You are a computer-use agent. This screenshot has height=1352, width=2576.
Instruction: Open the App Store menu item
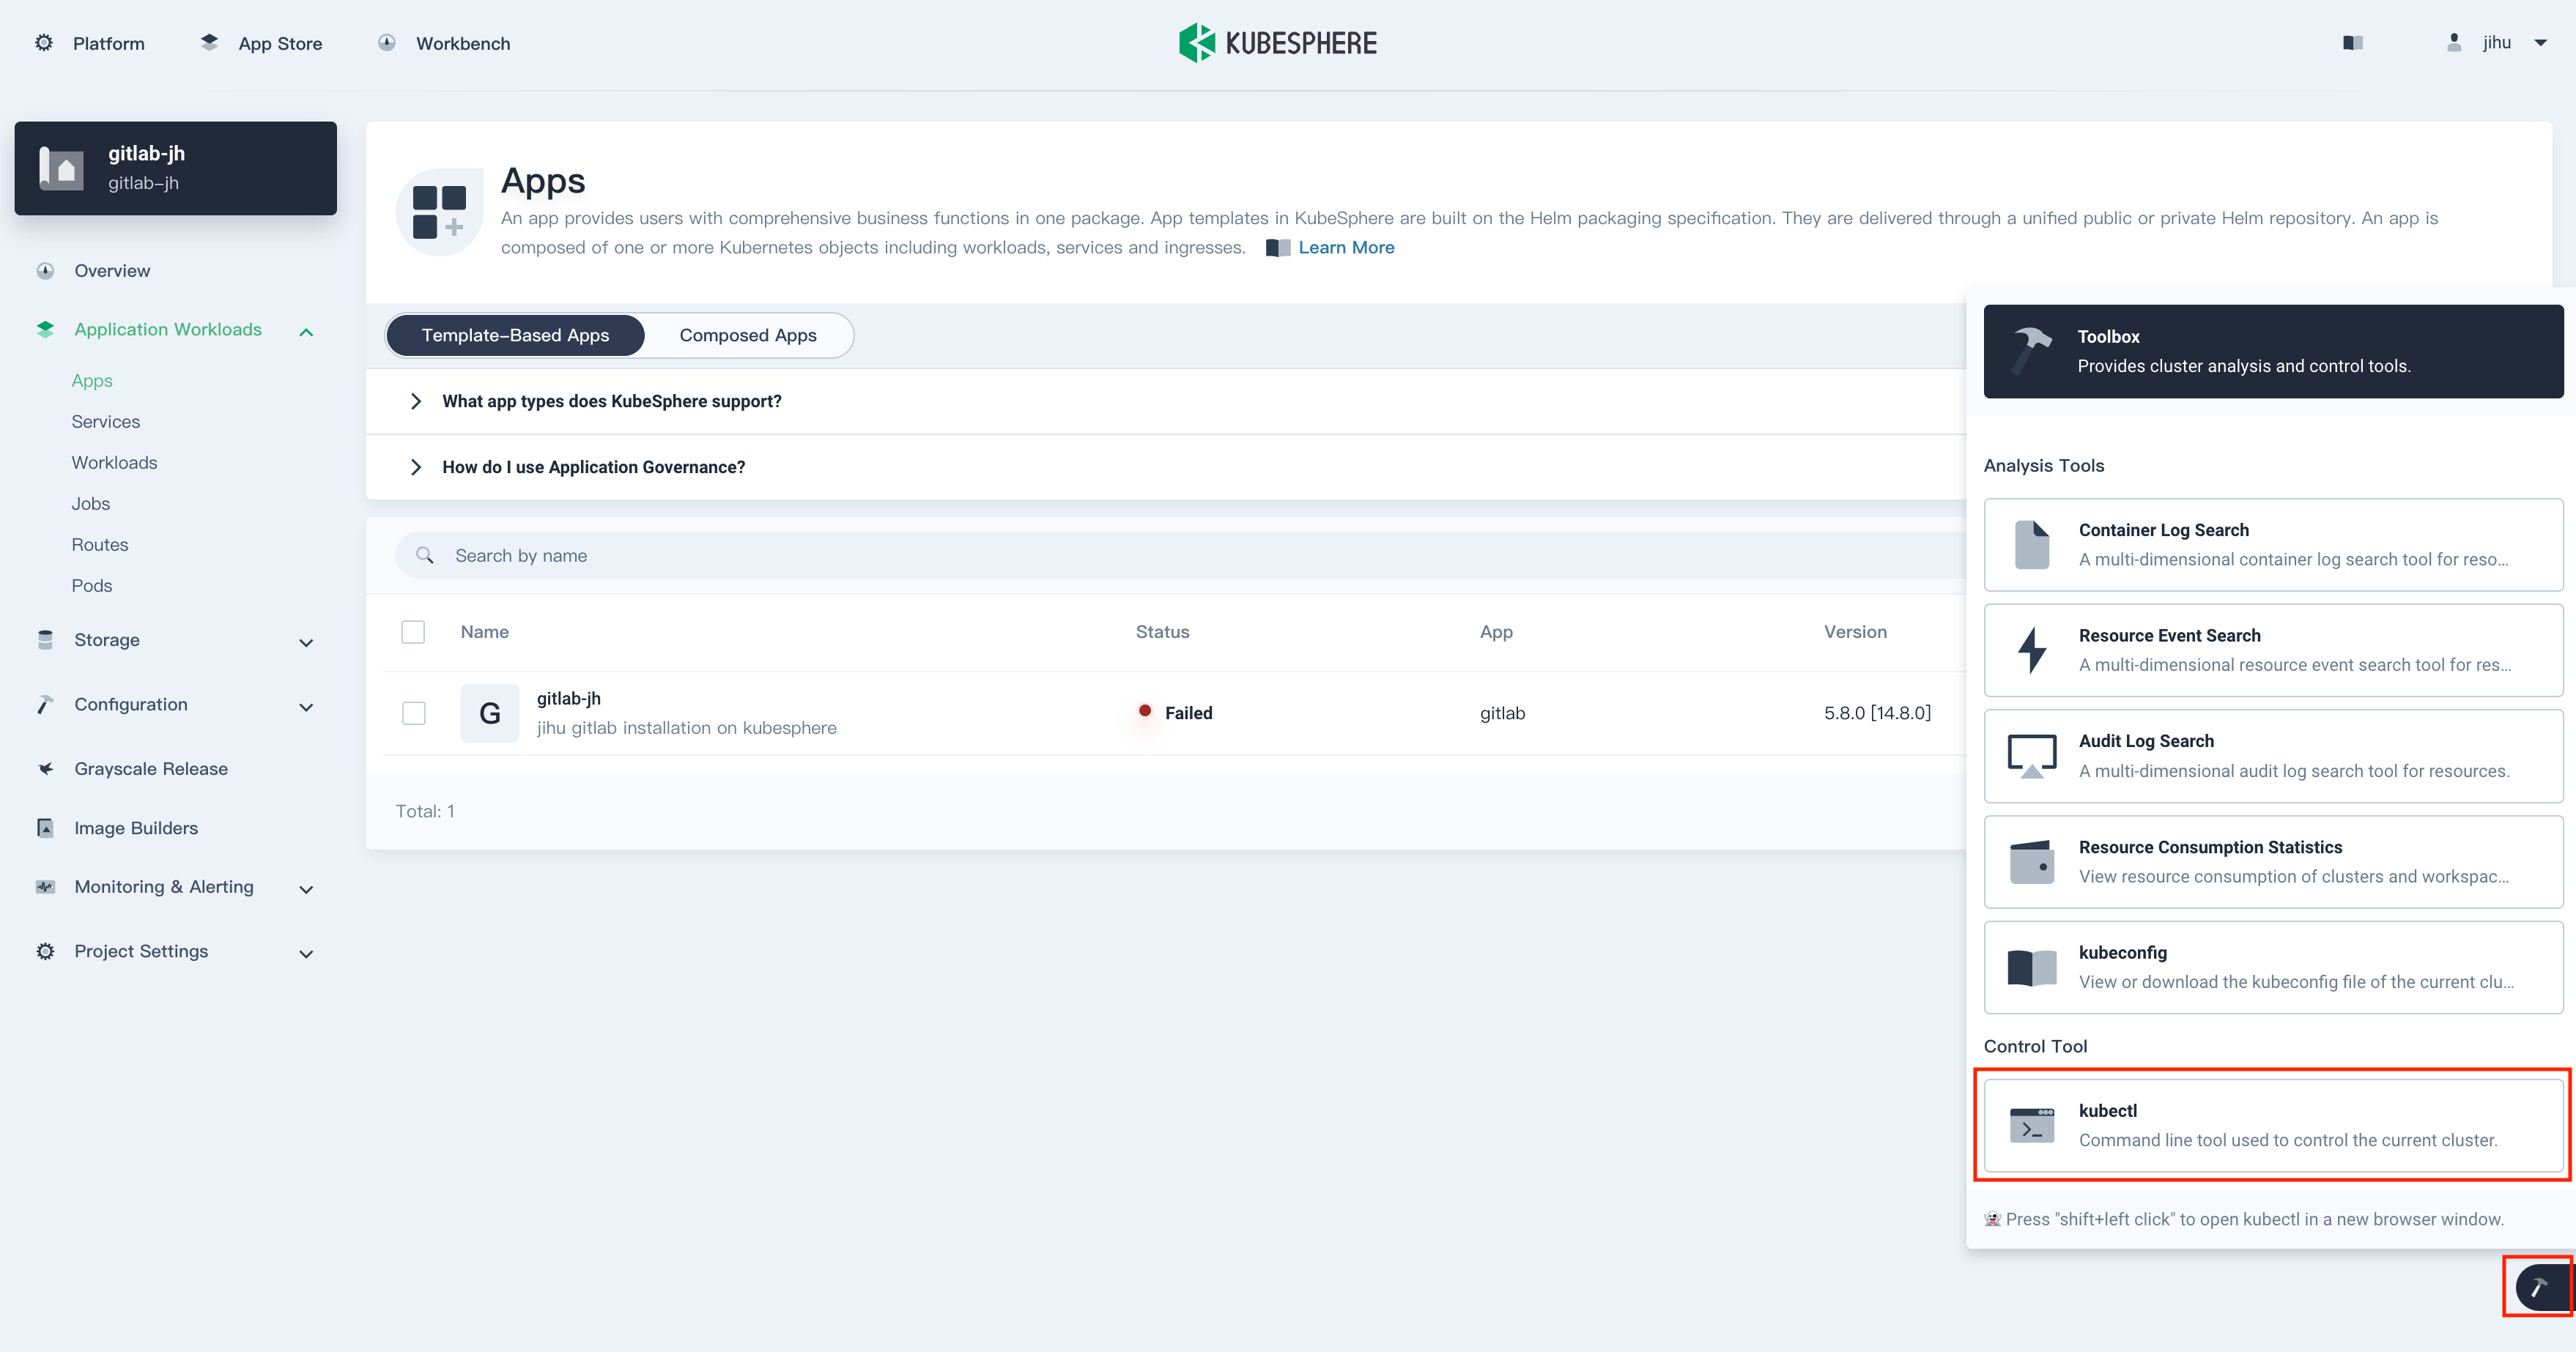[x=280, y=43]
